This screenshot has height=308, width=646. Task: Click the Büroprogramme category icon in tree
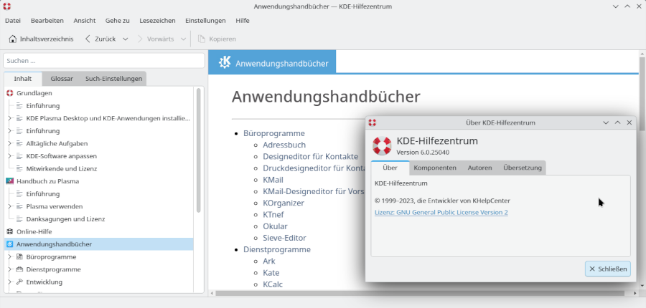coord(19,257)
